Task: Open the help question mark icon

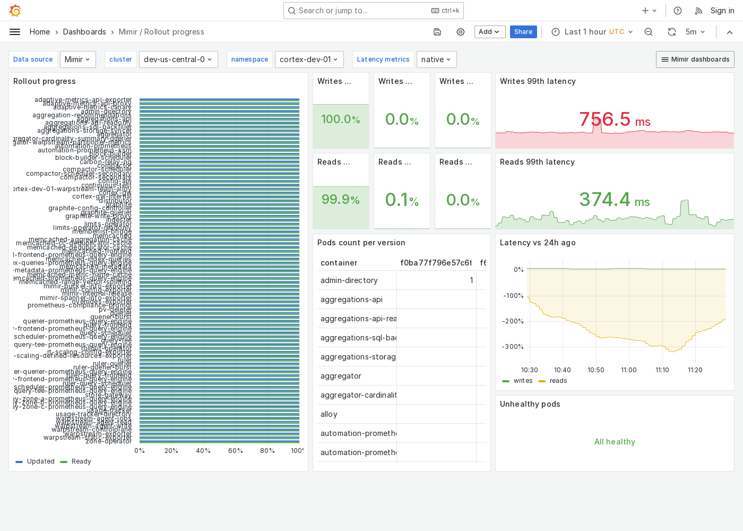Action: pyautogui.click(x=678, y=11)
